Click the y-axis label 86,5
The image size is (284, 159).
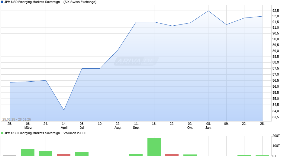point(276,80)
